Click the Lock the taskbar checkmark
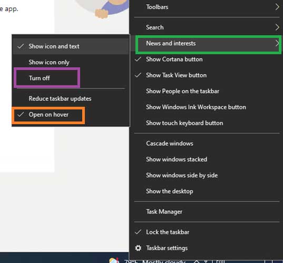Screen dimensions: 283x263 click(x=138, y=232)
